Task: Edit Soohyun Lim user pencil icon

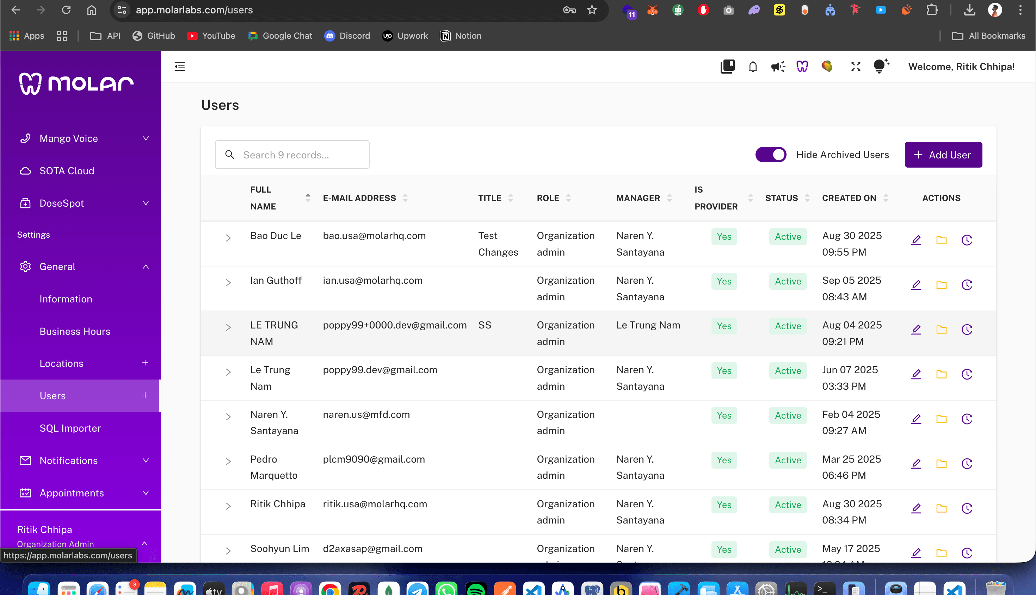Action: [916, 553]
